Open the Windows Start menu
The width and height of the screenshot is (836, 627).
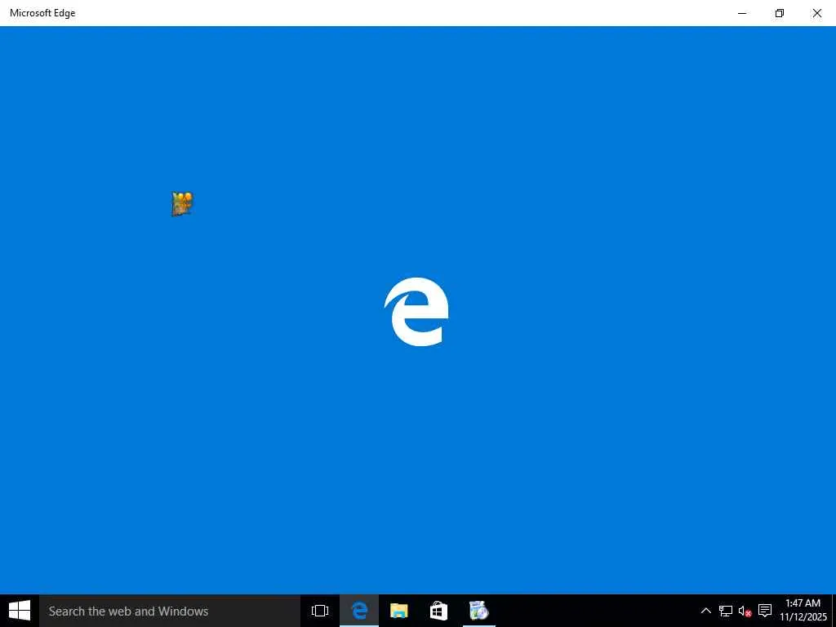click(x=20, y=611)
